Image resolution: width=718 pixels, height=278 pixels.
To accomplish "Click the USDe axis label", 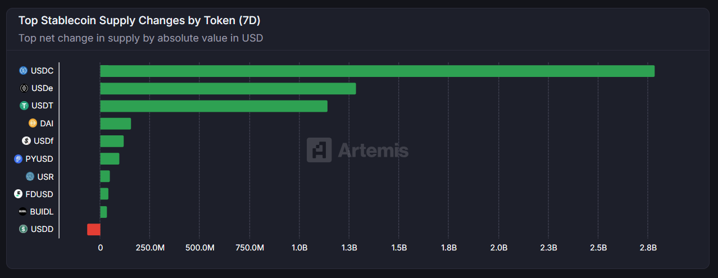I will click(x=43, y=88).
